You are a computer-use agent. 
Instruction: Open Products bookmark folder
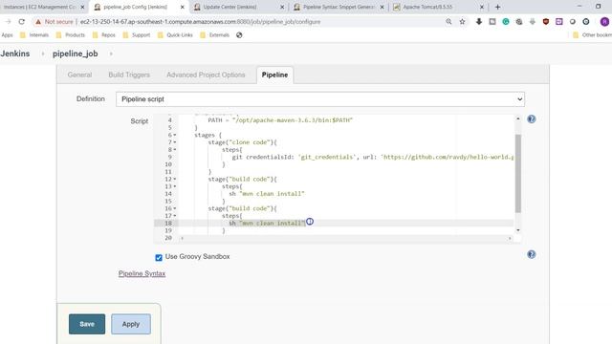click(x=70, y=35)
